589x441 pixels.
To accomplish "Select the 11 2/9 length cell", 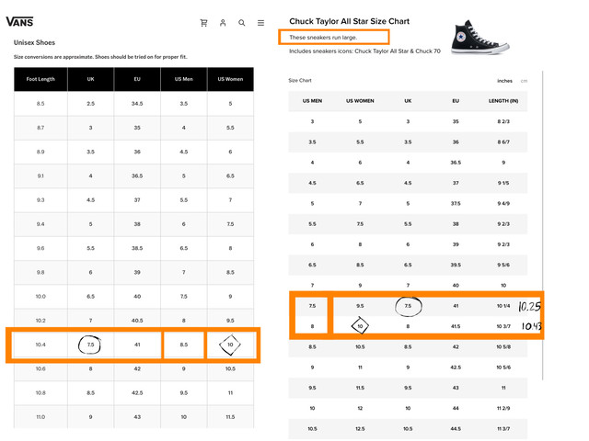I will click(503, 408).
